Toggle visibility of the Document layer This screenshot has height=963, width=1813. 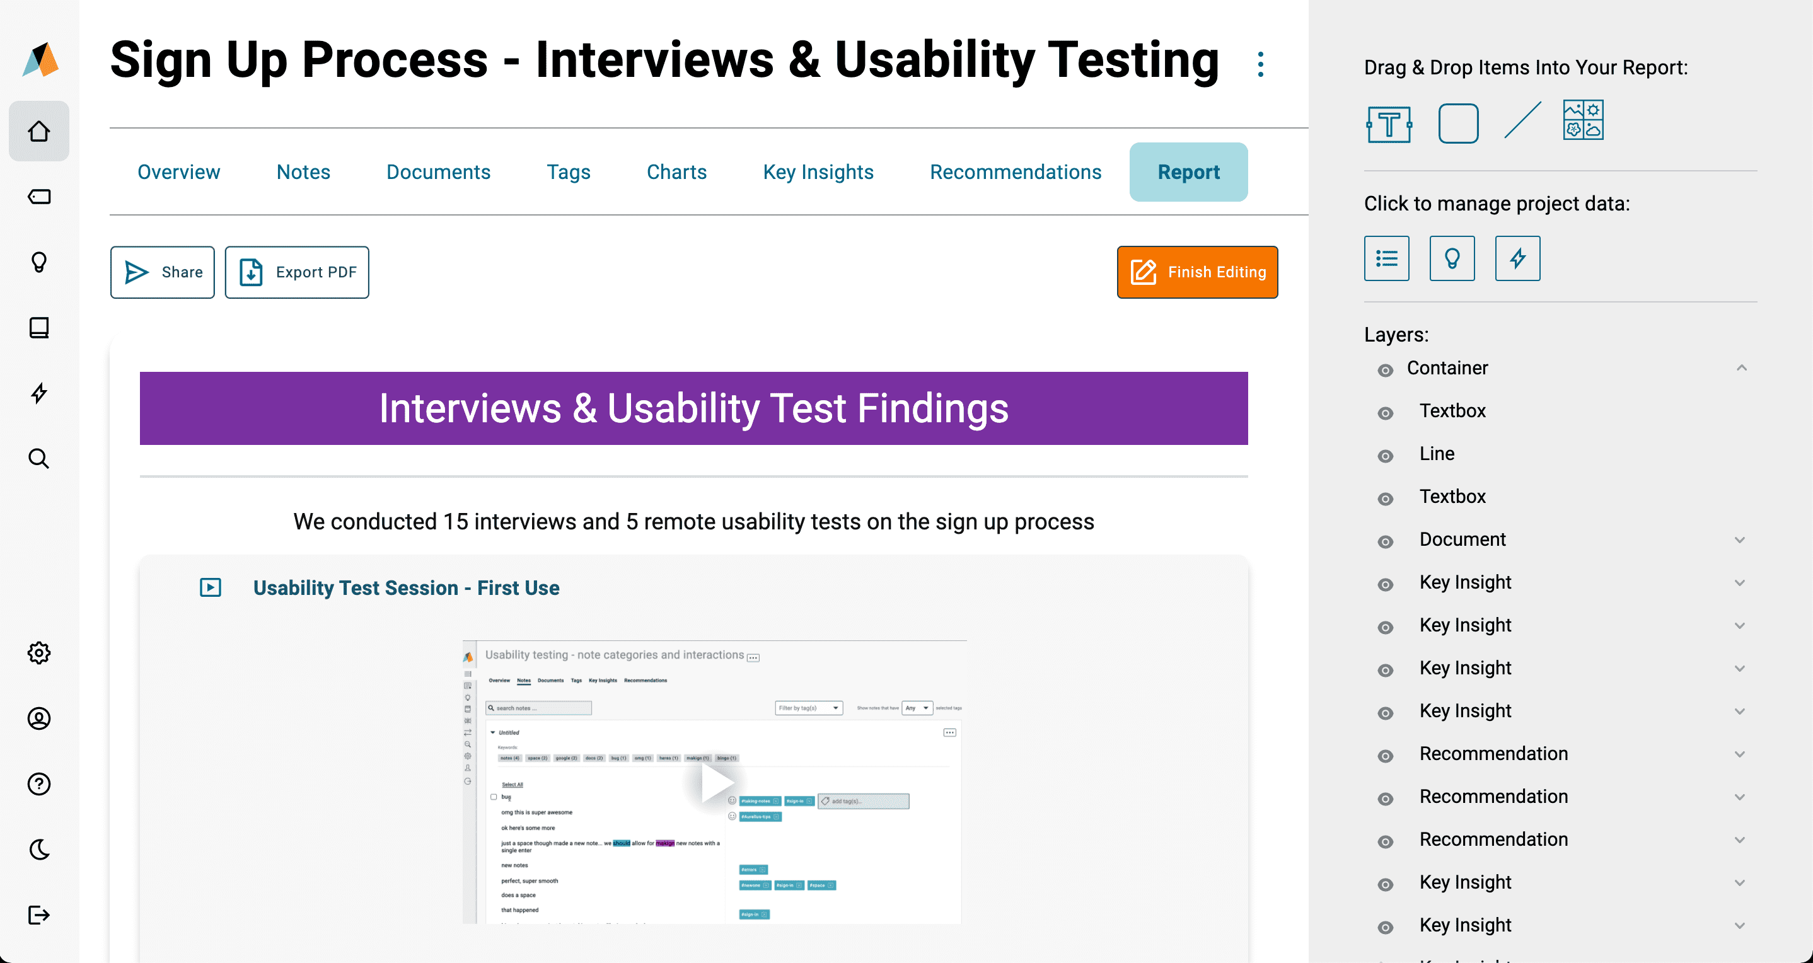coord(1384,541)
